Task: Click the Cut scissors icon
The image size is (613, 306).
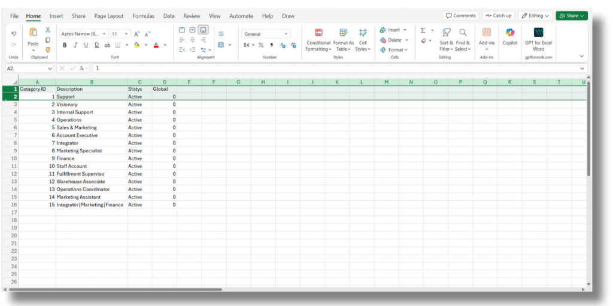Action: tap(48, 30)
